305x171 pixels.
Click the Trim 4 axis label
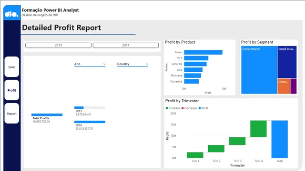tap(259, 161)
